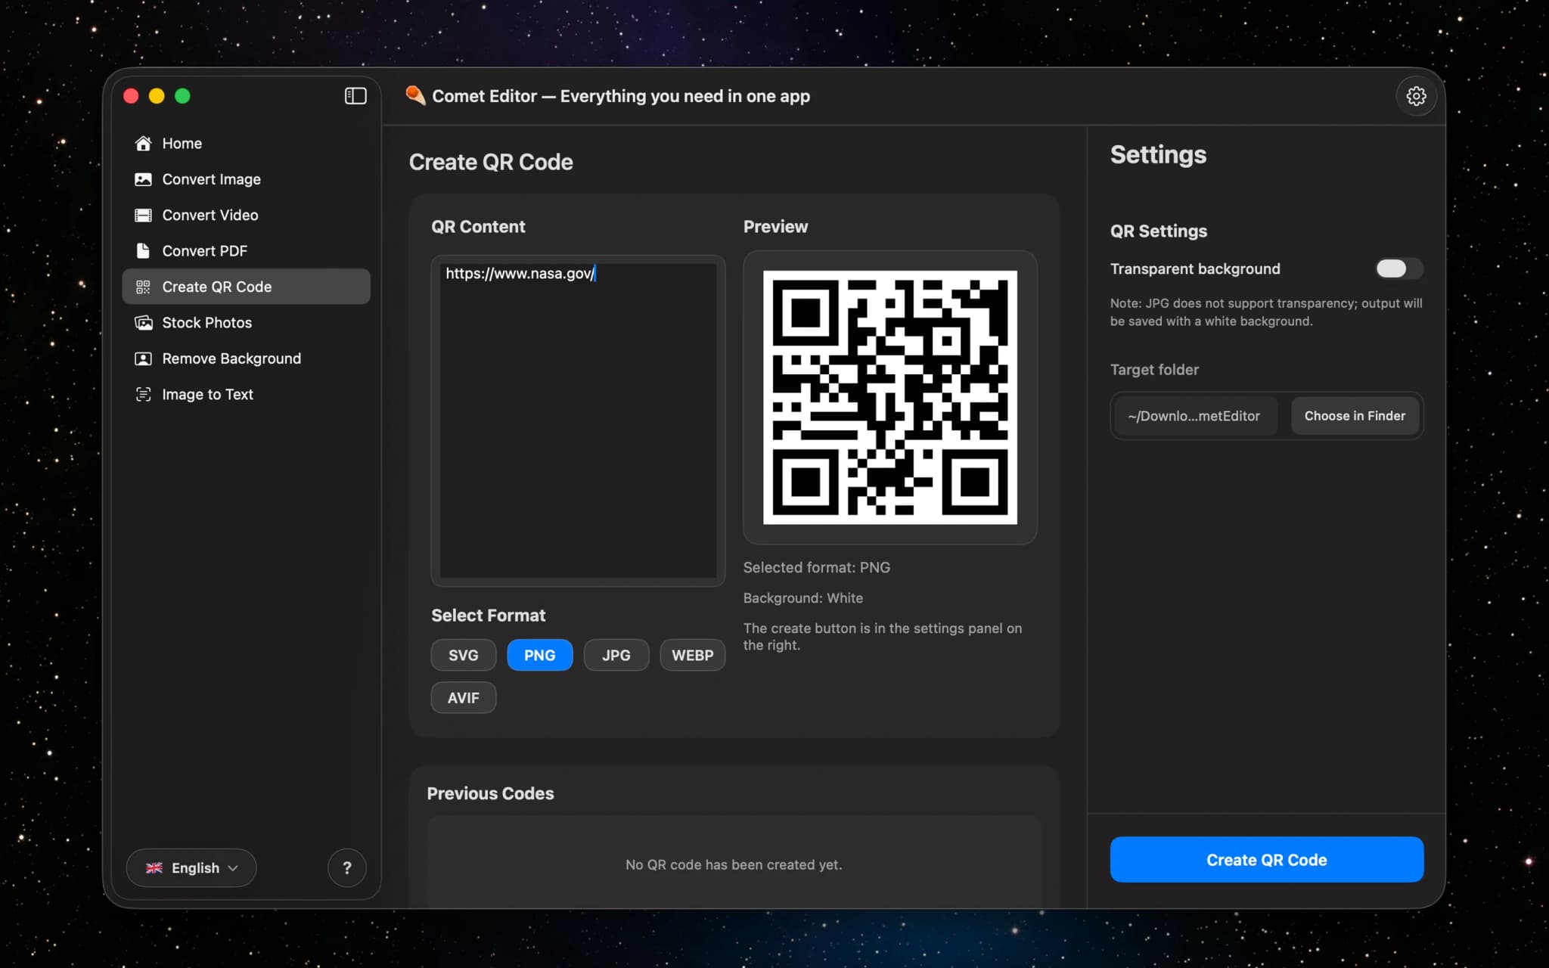This screenshot has height=968, width=1549.
Task: Select the SVG format option
Action: click(x=463, y=655)
